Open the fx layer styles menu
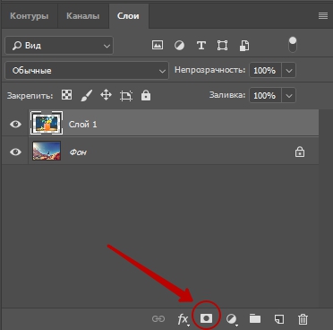This screenshot has height=330, width=333. click(x=183, y=319)
